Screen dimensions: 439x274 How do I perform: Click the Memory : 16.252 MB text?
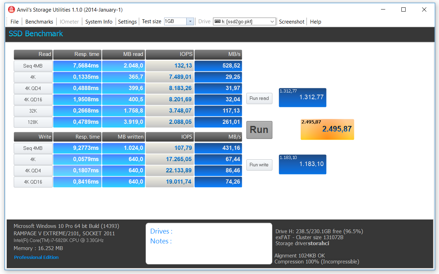click(38, 248)
